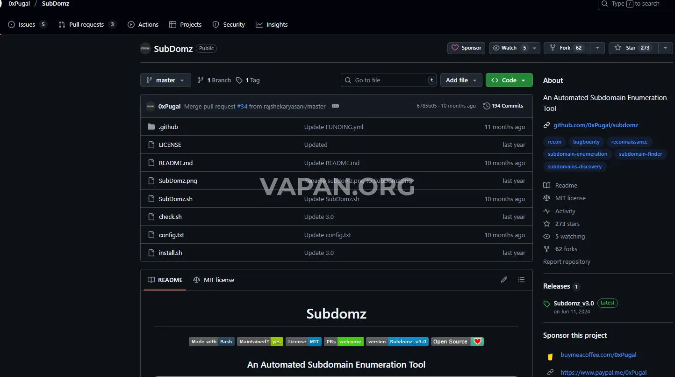Star the SubDomz repository
Screen dimensions: 675x377
pos(633,48)
